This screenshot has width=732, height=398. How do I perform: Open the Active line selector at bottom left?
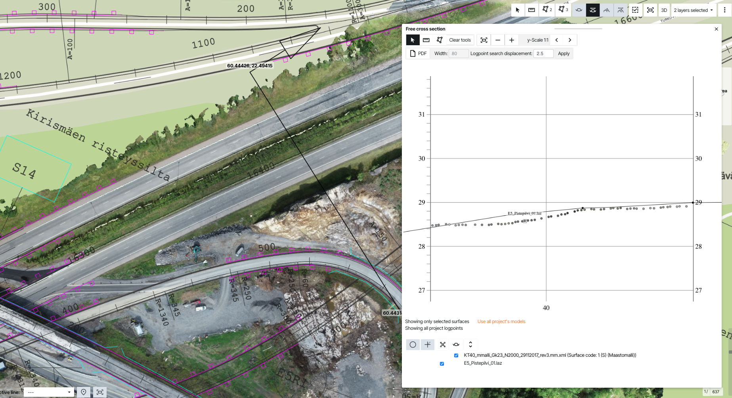(x=48, y=392)
